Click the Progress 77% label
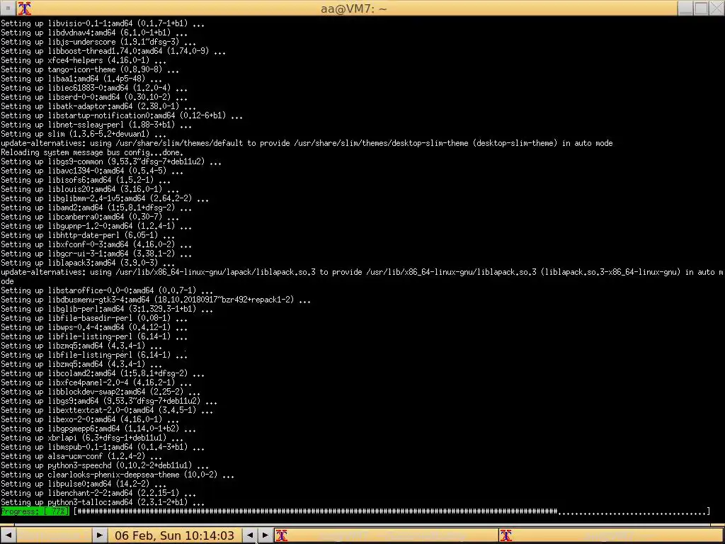Viewport: 725px width, 544px height. (35, 511)
